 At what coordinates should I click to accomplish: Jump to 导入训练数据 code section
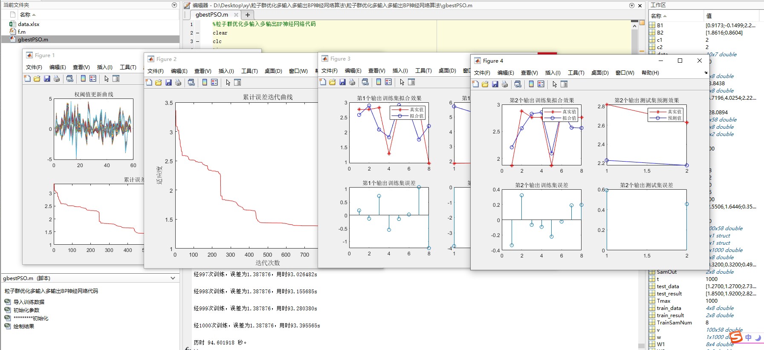(x=29, y=302)
